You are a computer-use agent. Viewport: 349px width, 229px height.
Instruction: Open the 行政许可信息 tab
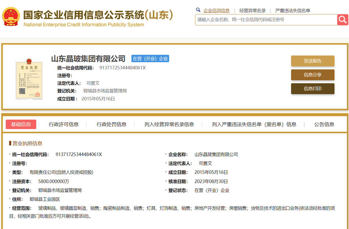64,124
